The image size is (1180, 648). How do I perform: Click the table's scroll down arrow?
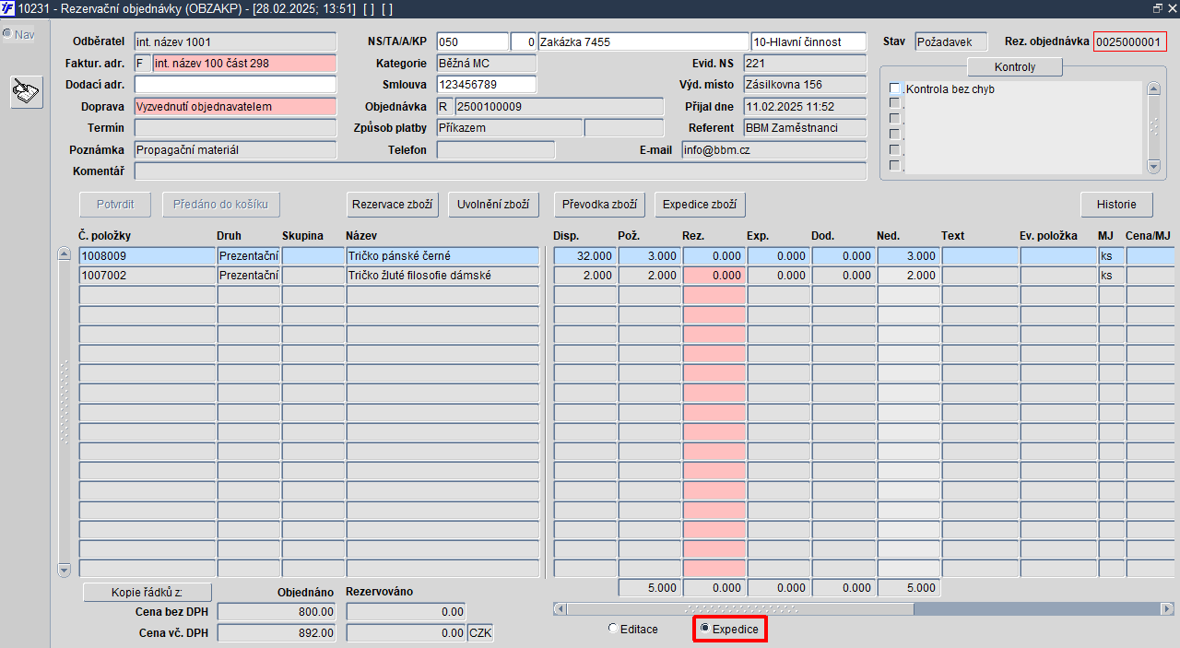click(64, 571)
